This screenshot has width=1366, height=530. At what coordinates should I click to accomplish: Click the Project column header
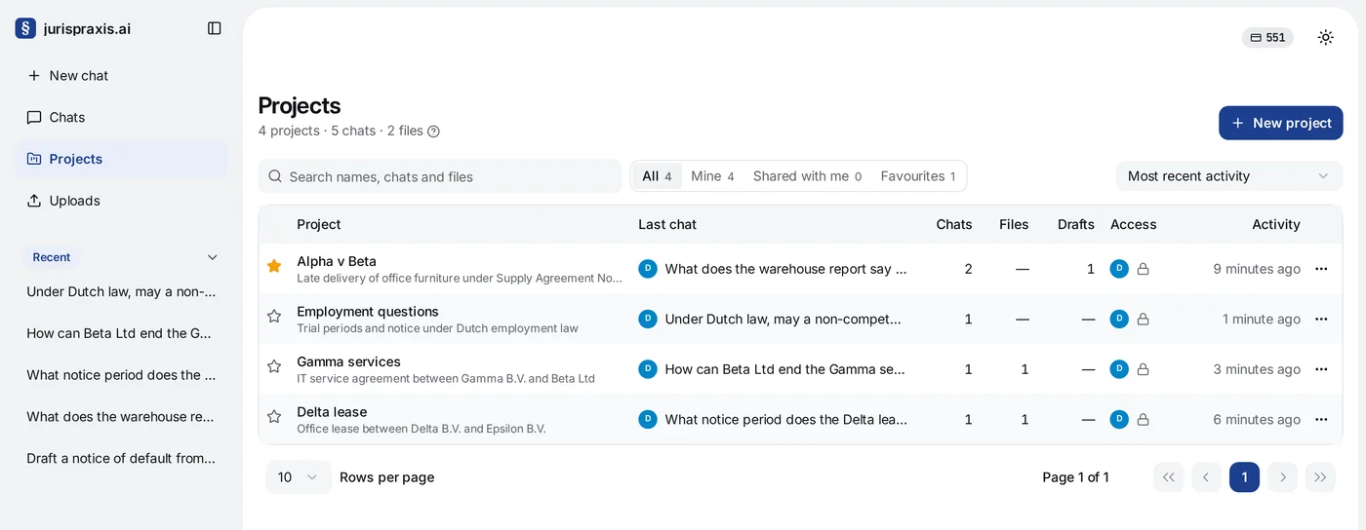point(319,224)
